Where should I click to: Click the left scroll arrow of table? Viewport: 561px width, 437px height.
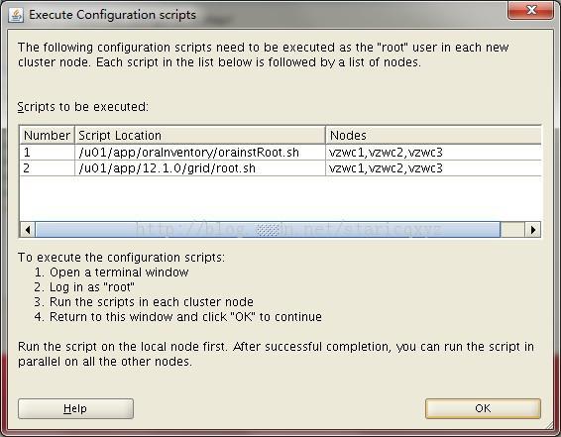[x=28, y=230]
